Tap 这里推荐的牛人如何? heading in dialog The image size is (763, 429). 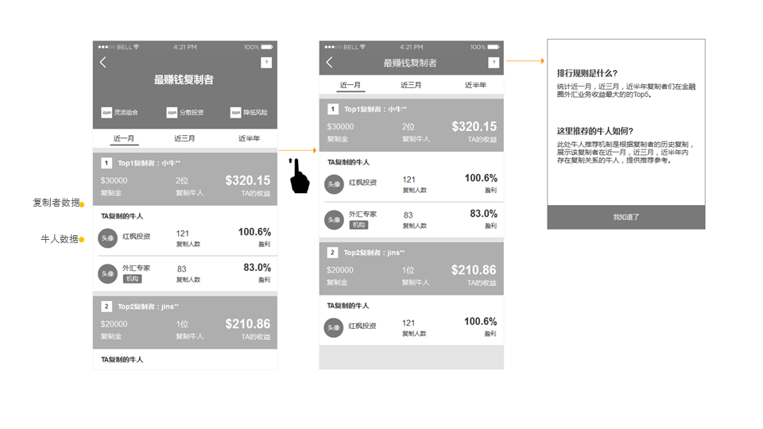point(595,131)
